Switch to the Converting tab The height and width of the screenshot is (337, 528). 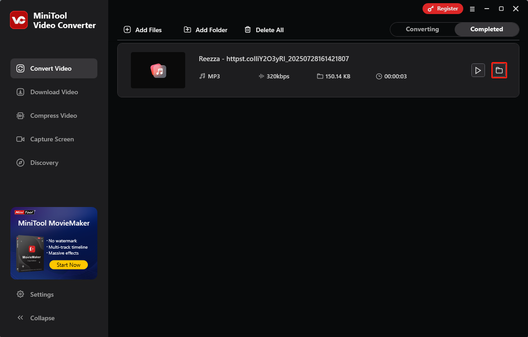422,29
